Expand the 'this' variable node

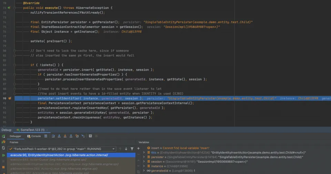pyautogui.click(x=144, y=153)
